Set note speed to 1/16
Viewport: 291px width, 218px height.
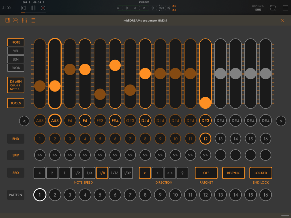pos(115,173)
